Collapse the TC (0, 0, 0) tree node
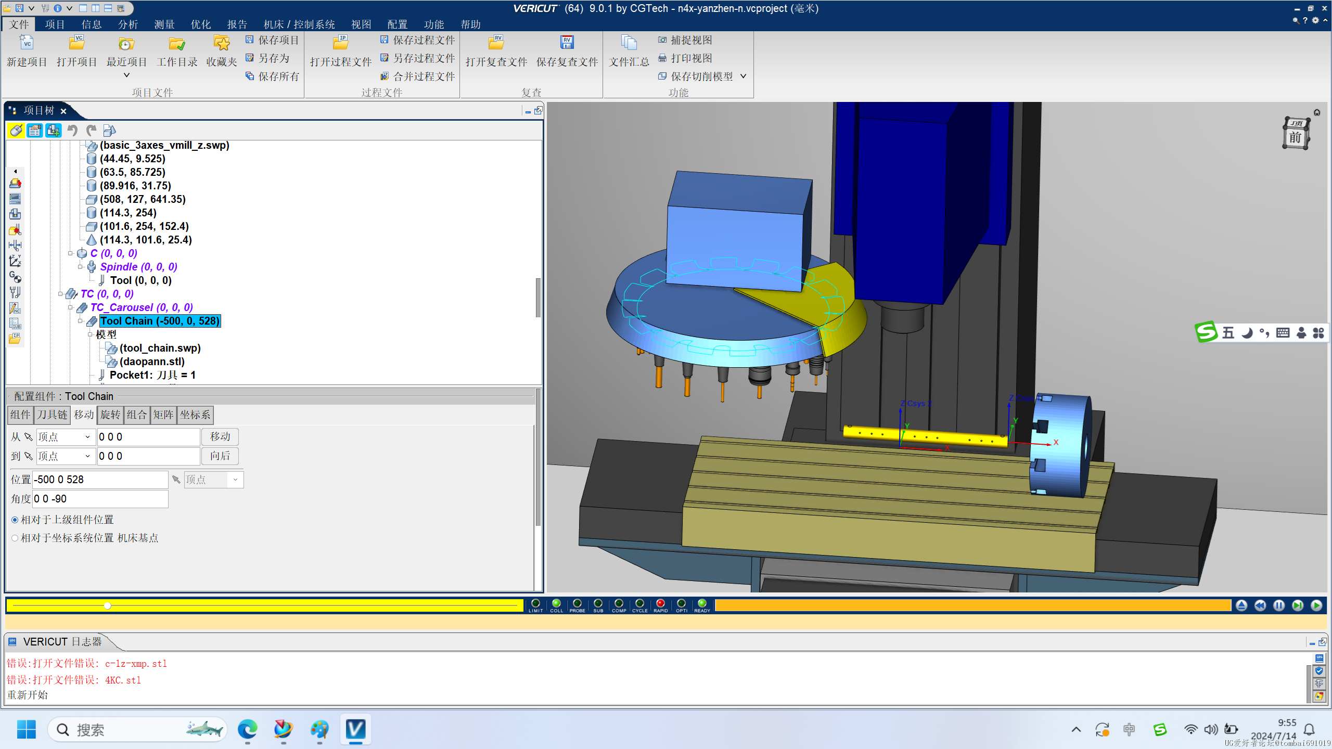Image resolution: width=1332 pixels, height=749 pixels. pyautogui.click(x=60, y=294)
